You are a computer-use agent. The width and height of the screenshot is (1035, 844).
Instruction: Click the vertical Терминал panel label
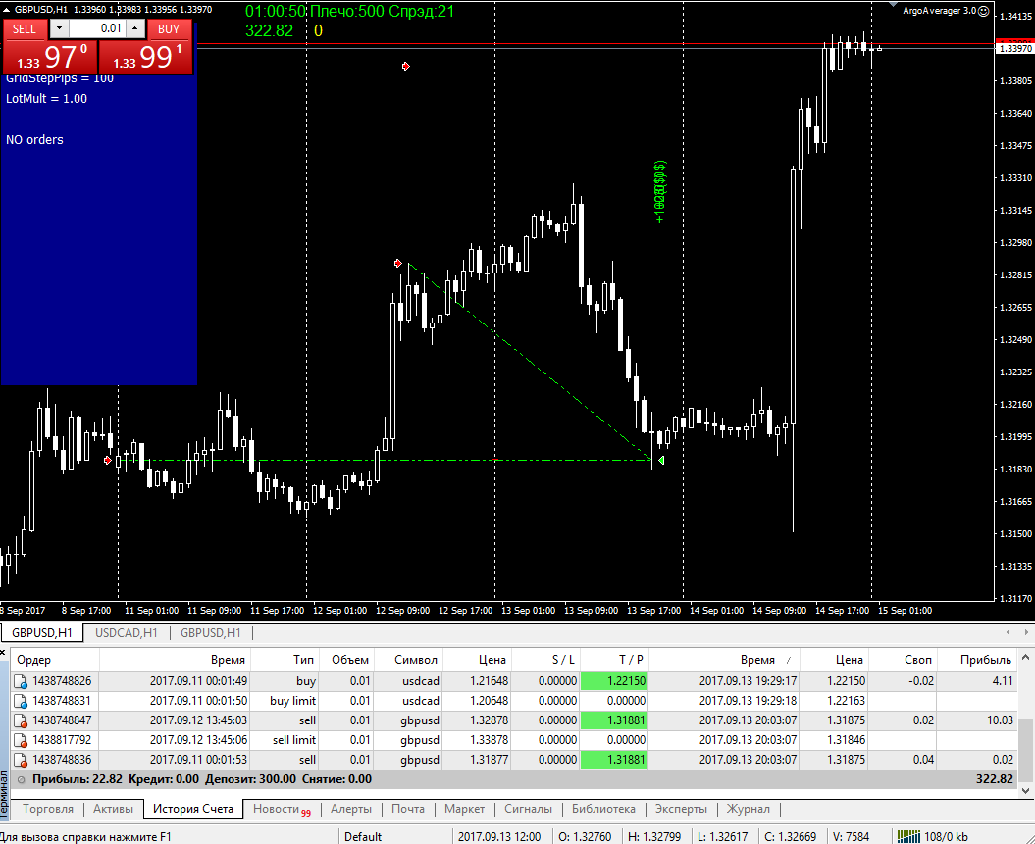5,795
